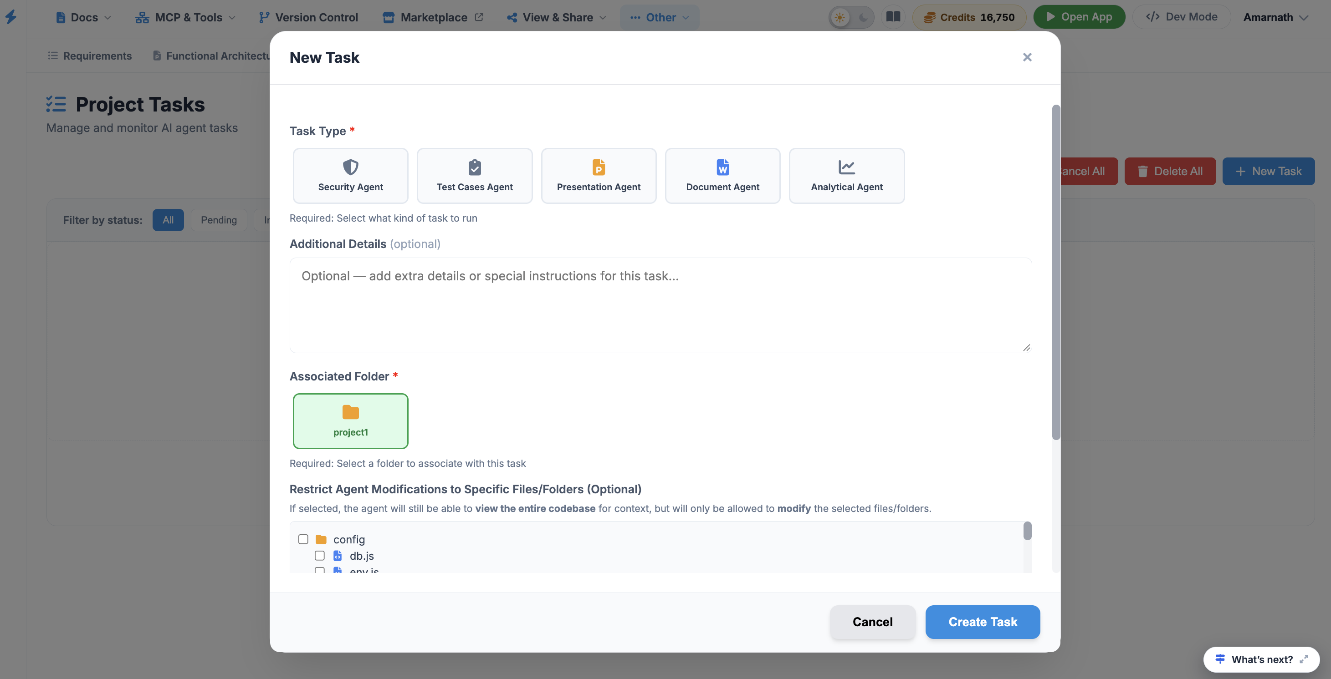Click the Create Task button
Screen dimensions: 1331x679
tap(982, 622)
